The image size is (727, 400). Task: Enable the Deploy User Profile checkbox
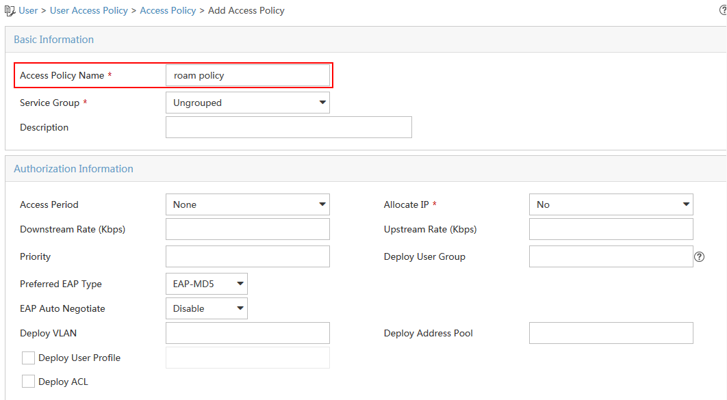[28, 358]
